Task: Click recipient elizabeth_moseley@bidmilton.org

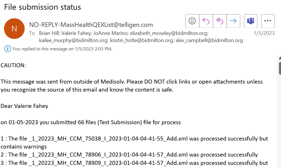Action: tap(169, 33)
